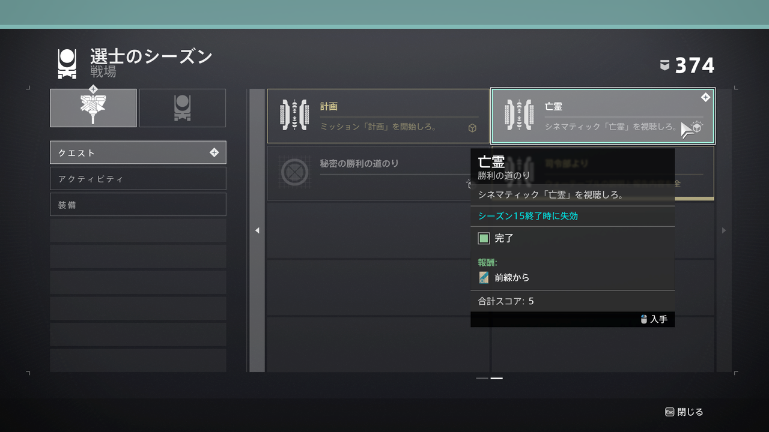Click the crossed-circle icon on 秘密の勝利の道のり

pyautogui.click(x=294, y=172)
